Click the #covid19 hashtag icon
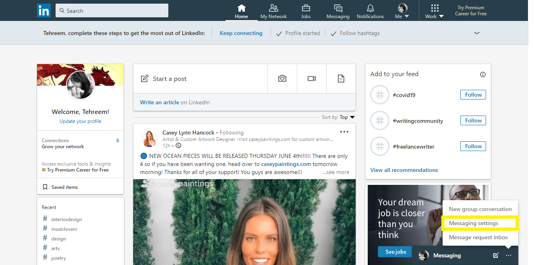The width and height of the screenshot is (534, 265). point(379,95)
